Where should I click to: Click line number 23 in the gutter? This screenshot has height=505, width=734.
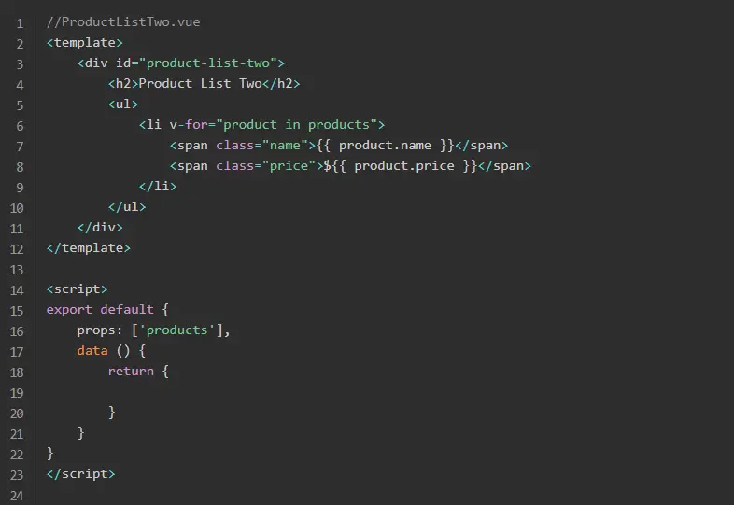click(17, 475)
